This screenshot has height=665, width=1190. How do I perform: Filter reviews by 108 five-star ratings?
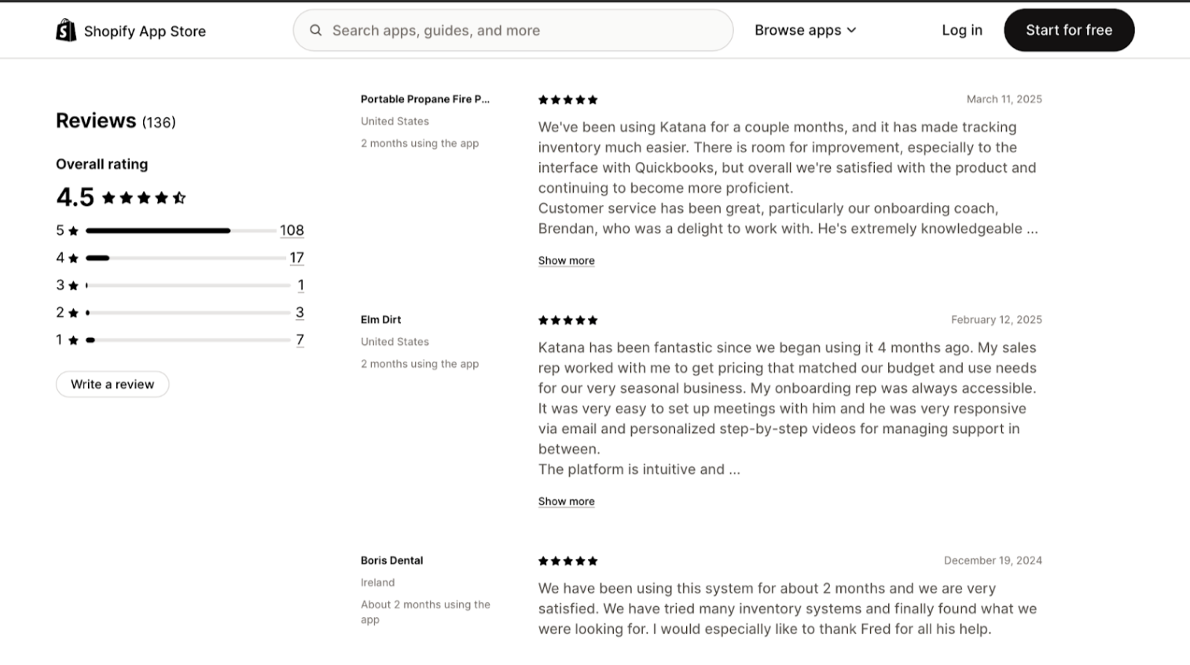click(292, 230)
